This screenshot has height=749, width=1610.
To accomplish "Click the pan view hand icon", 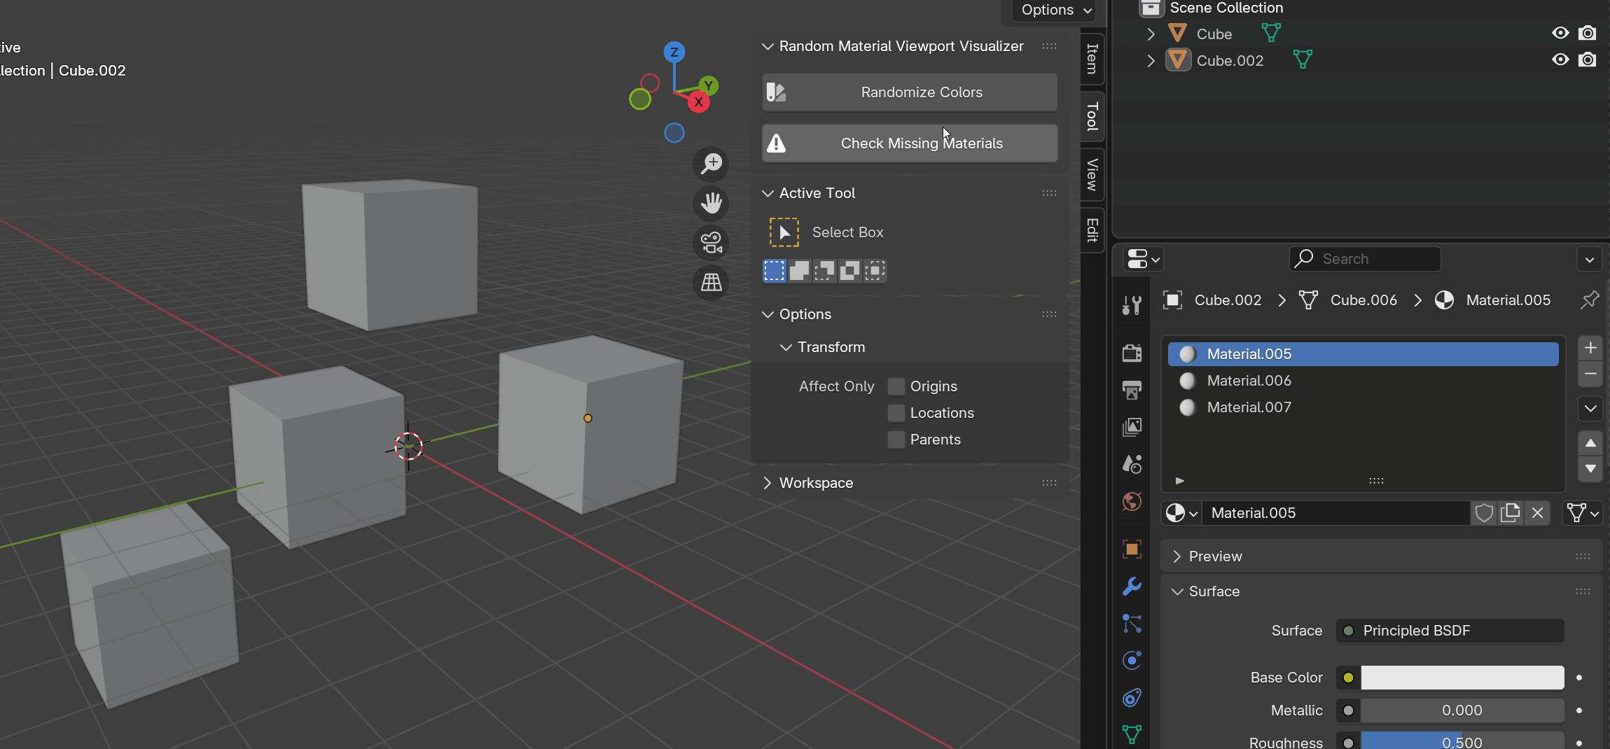I will pyautogui.click(x=712, y=204).
